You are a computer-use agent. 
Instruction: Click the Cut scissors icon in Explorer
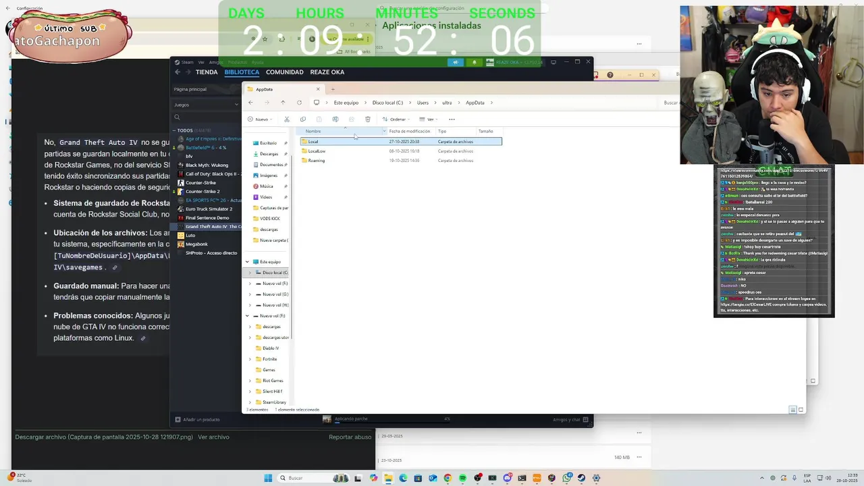pyautogui.click(x=287, y=119)
